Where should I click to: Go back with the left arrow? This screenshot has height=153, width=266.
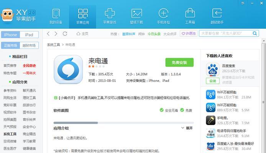[x=48, y=34]
